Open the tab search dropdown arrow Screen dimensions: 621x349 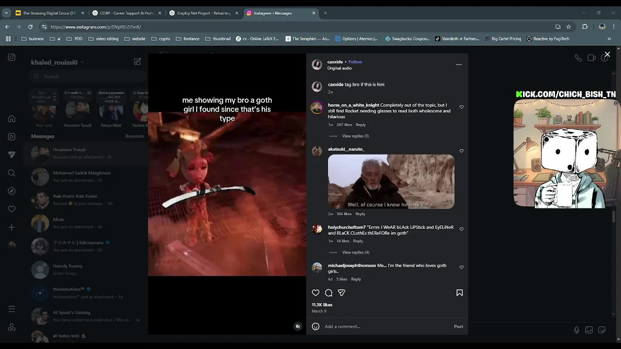coord(6,13)
